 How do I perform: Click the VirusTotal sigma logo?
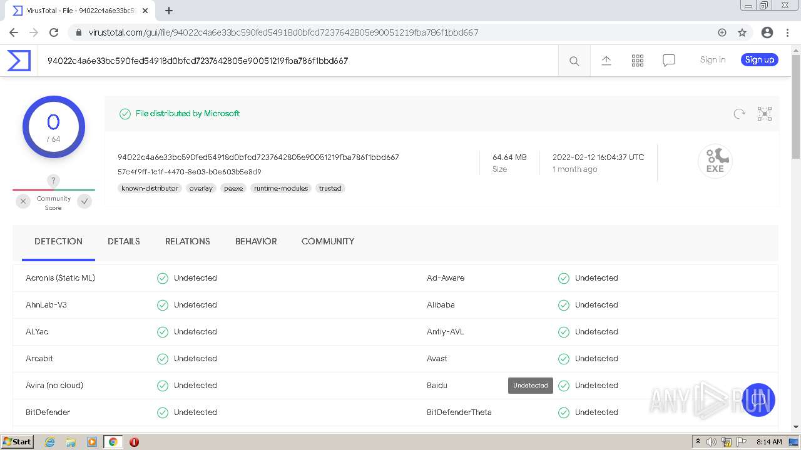[19, 61]
